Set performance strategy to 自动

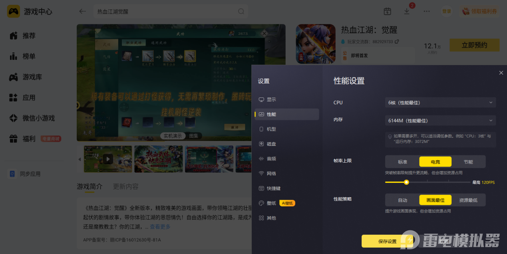[402, 200]
